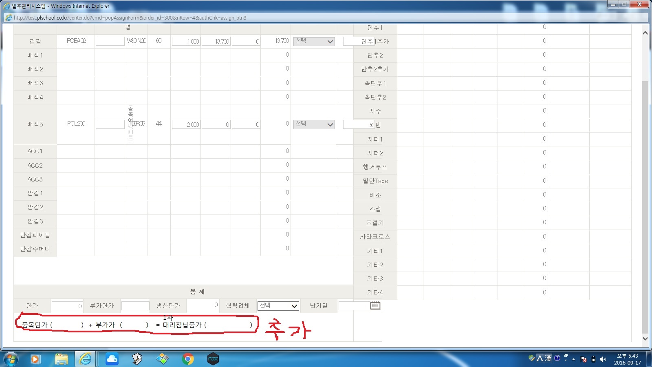The height and width of the screenshot is (367, 652).
Task: Open the Naver cloud taskbar icon
Action: 112,359
